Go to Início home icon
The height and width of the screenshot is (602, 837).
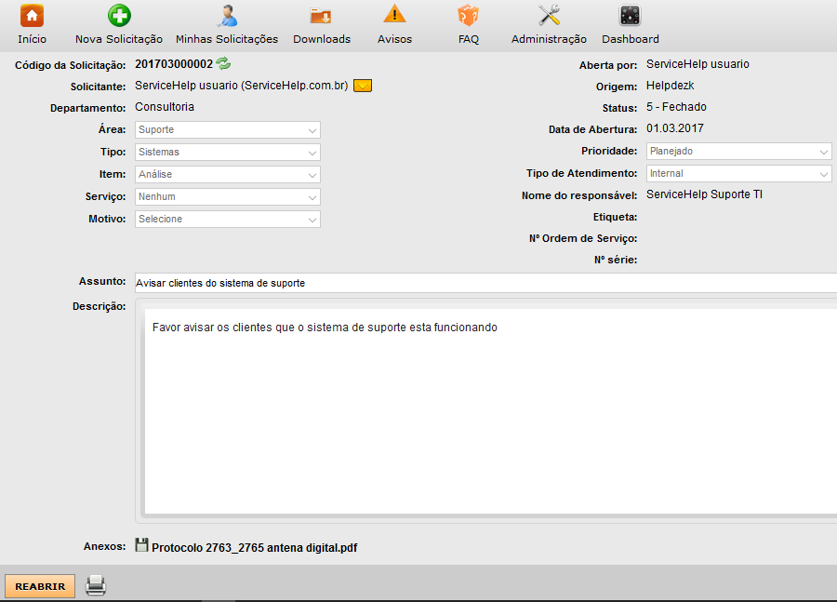click(x=32, y=16)
